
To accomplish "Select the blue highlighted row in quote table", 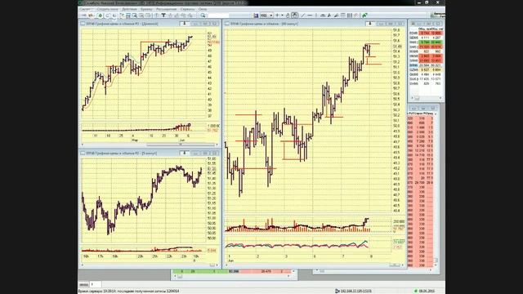I will click(425, 65).
